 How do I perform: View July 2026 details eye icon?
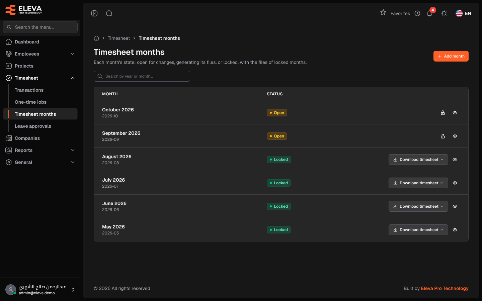pyautogui.click(x=455, y=183)
